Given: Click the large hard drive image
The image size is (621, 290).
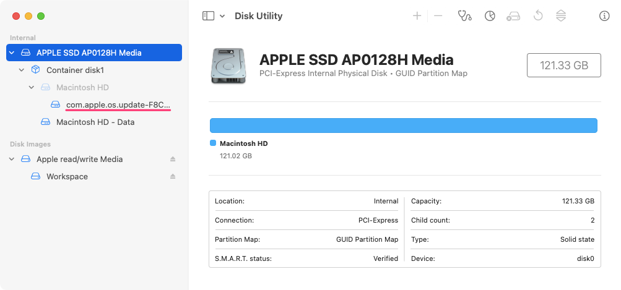Looking at the screenshot, I should coord(228,66).
